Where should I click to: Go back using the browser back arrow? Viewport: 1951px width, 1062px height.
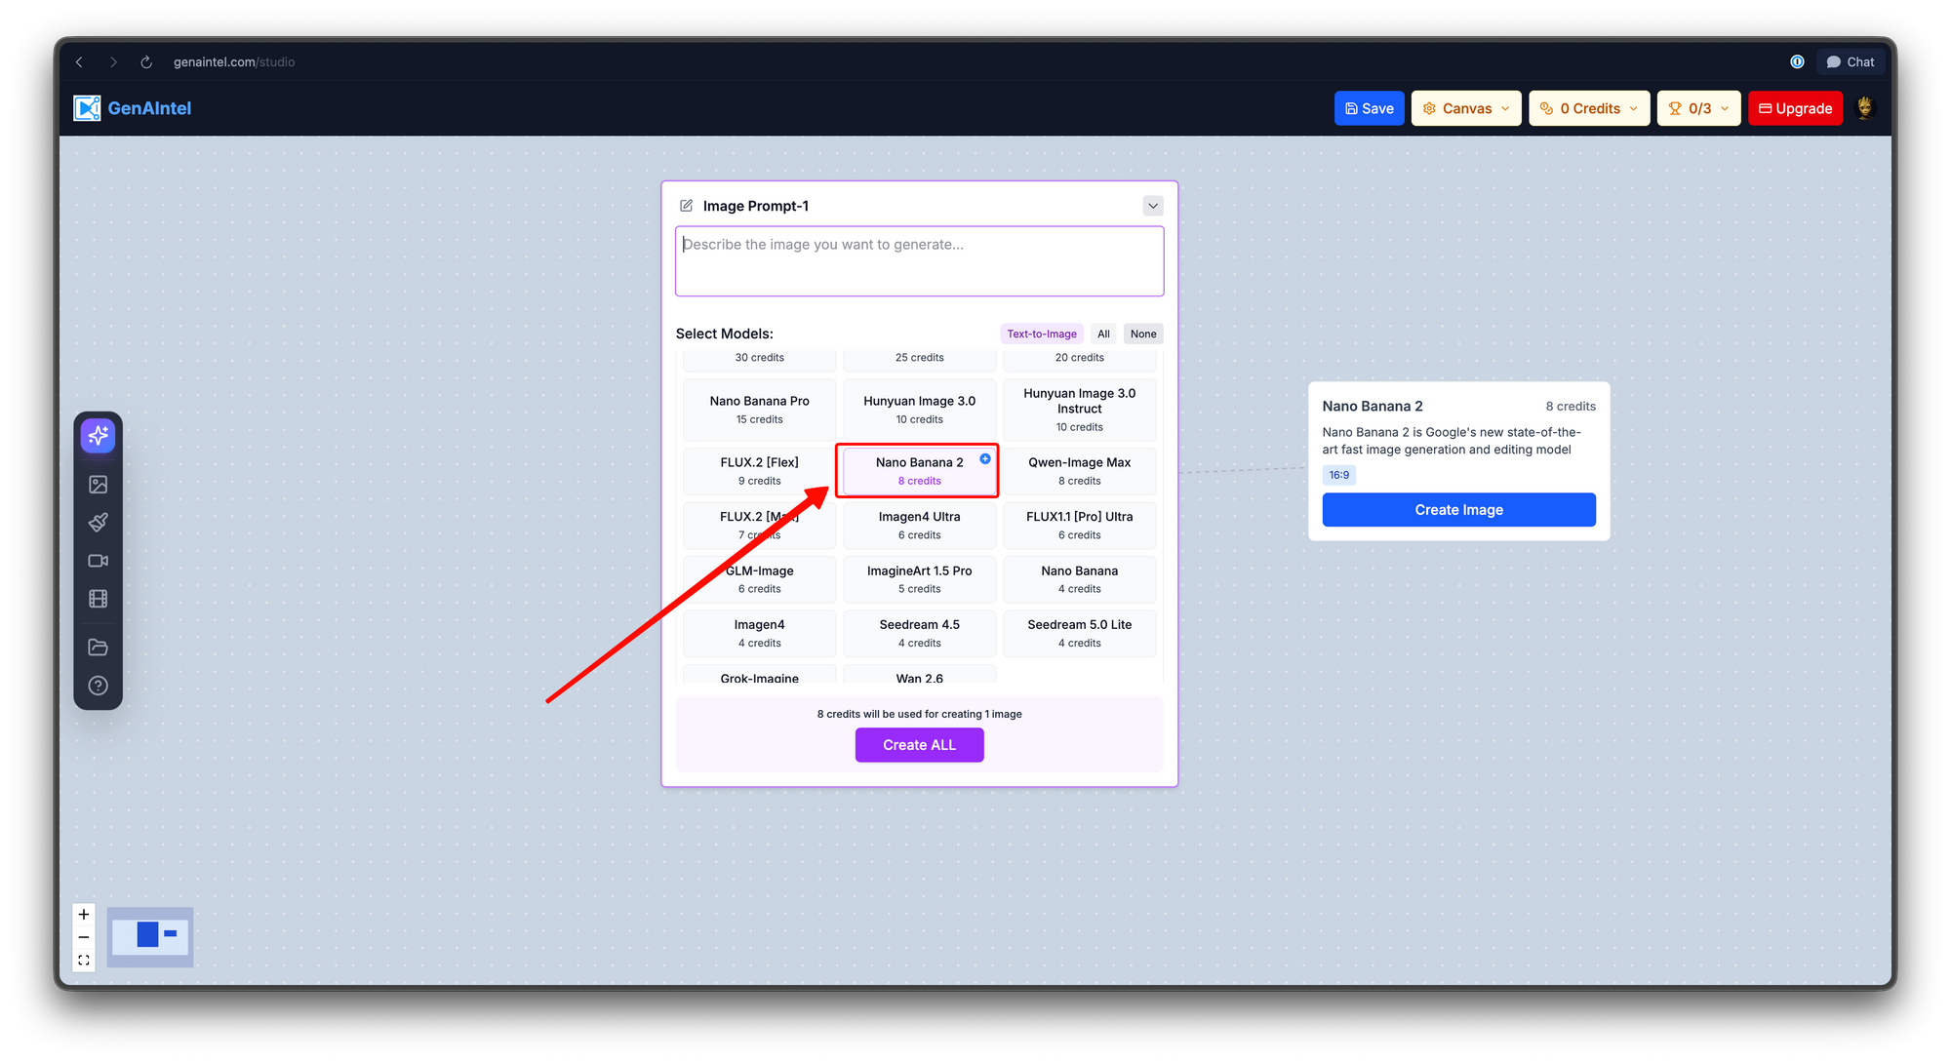point(79,61)
